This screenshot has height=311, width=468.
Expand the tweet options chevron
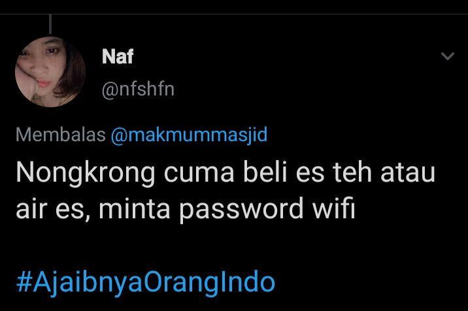(x=447, y=56)
